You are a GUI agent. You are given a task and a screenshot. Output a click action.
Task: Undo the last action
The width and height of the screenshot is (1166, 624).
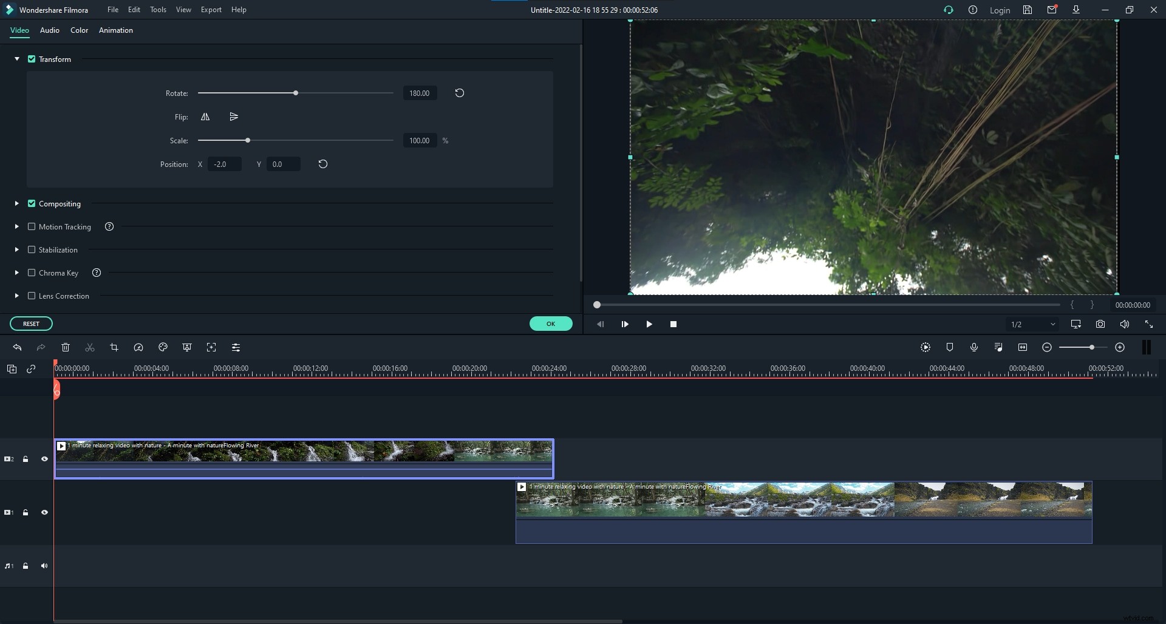click(17, 347)
